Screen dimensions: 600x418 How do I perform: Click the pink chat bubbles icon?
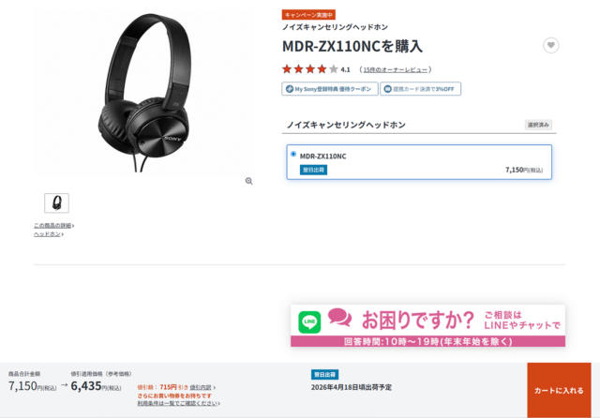pos(339,317)
